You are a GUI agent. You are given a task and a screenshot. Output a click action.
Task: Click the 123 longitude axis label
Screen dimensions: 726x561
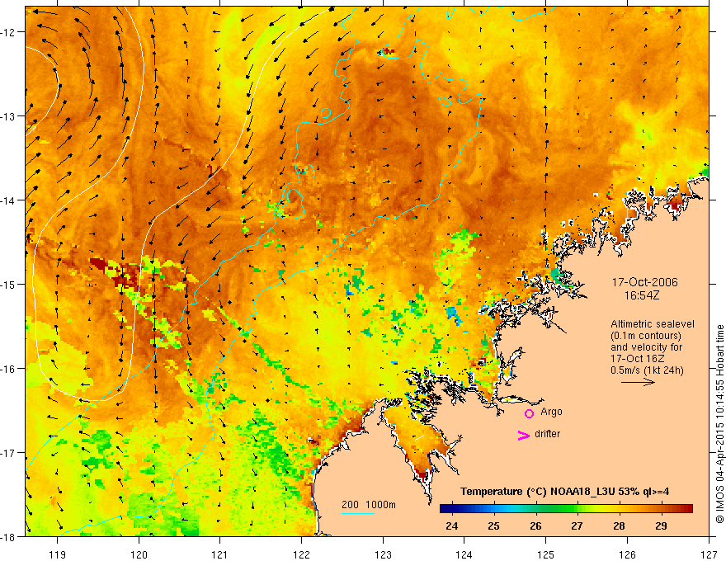(383, 554)
